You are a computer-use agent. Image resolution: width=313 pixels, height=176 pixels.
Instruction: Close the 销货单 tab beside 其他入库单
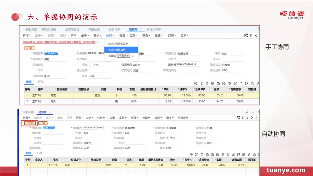(141, 29)
